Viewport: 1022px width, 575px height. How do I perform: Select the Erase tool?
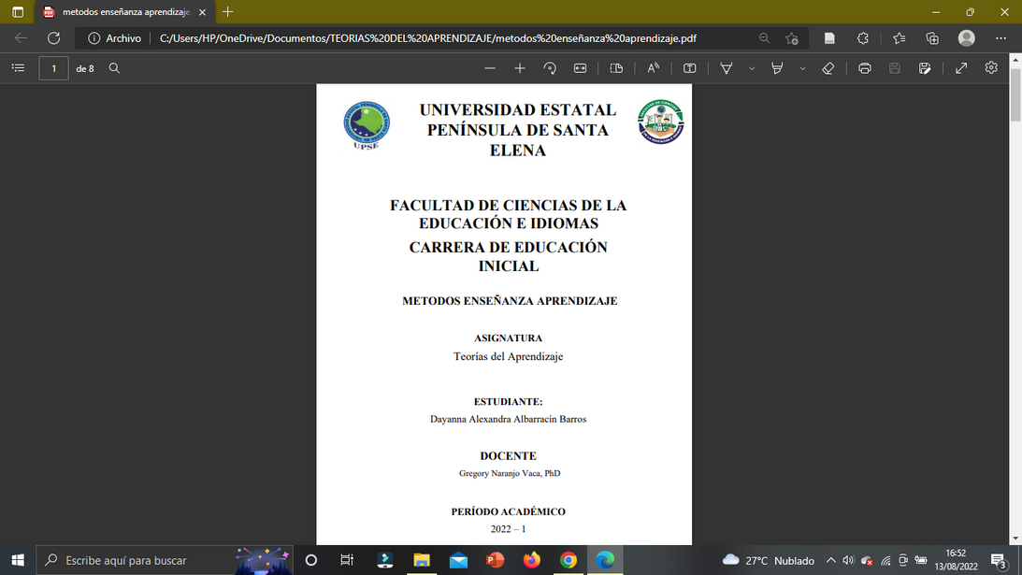click(x=828, y=68)
